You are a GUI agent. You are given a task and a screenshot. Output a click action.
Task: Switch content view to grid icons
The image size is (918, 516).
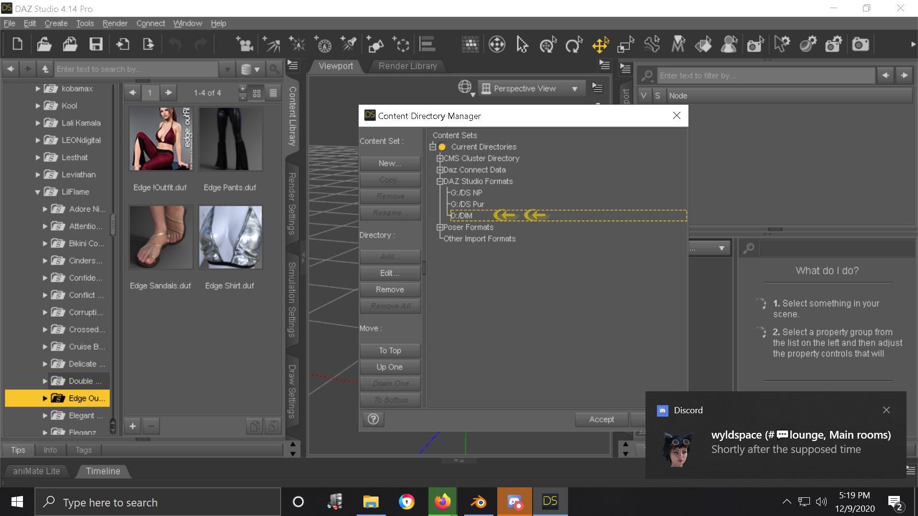point(257,93)
